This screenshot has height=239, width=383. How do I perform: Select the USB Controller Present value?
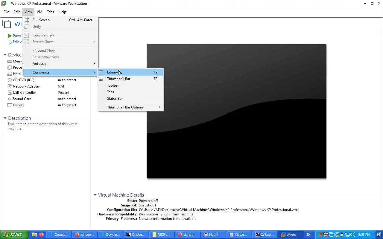[63, 93]
